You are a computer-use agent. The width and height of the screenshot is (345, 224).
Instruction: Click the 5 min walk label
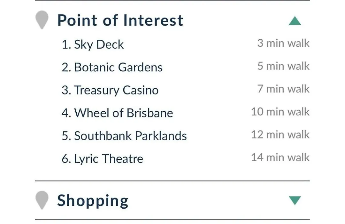click(x=283, y=66)
